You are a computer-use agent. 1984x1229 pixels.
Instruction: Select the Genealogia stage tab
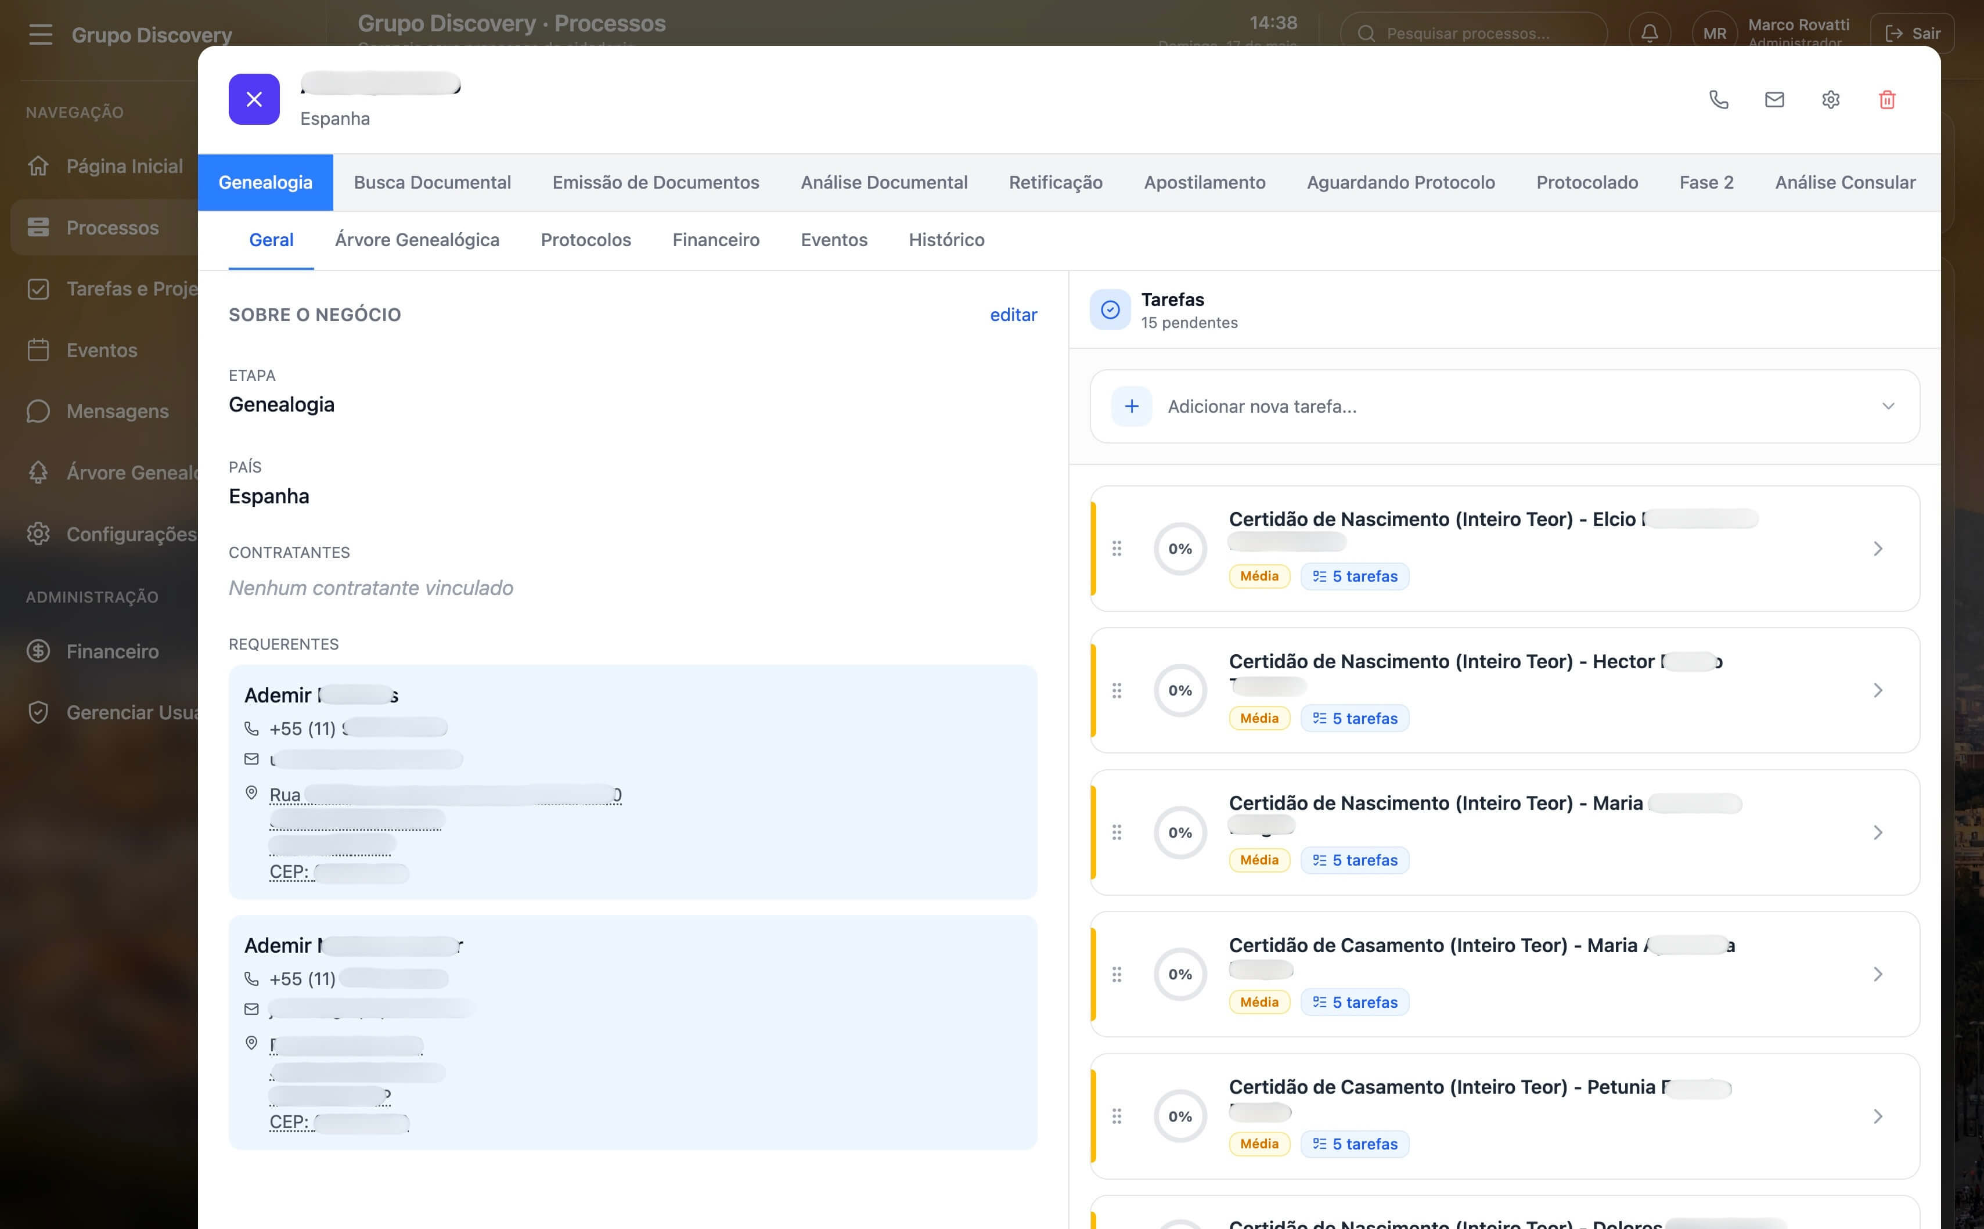pyautogui.click(x=265, y=182)
